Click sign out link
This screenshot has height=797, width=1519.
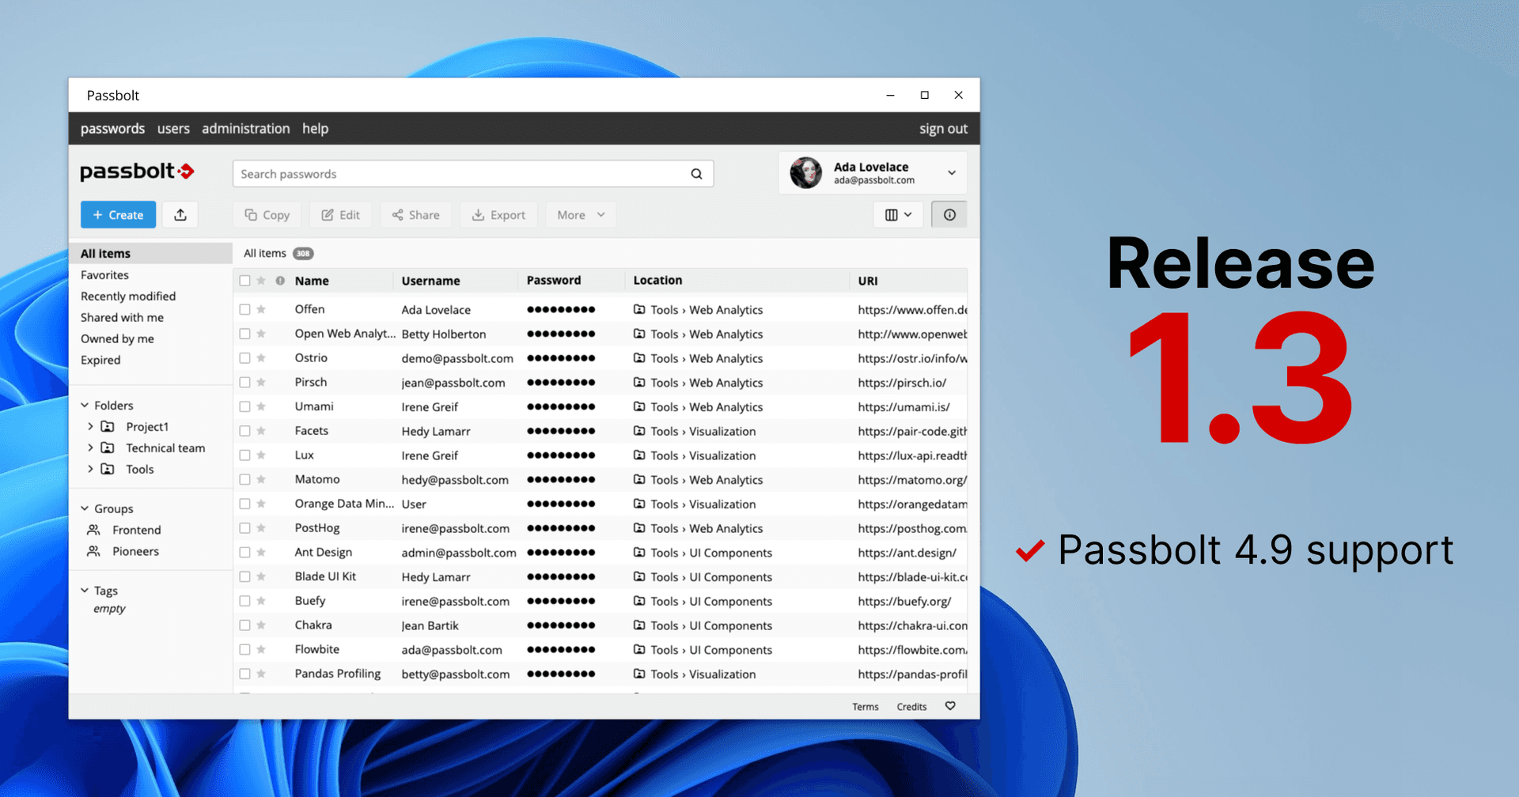coord(943,128)
